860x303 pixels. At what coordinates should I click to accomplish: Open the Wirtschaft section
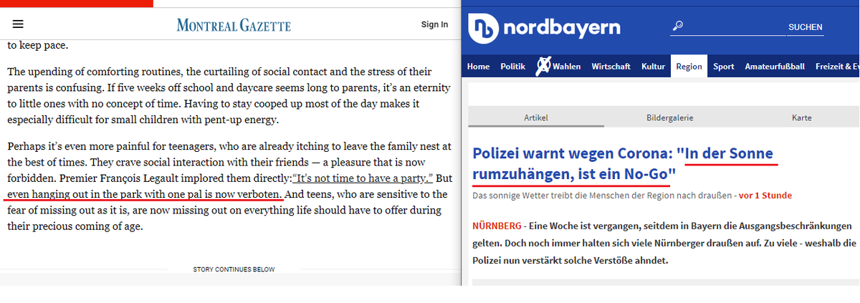[611, 67]
